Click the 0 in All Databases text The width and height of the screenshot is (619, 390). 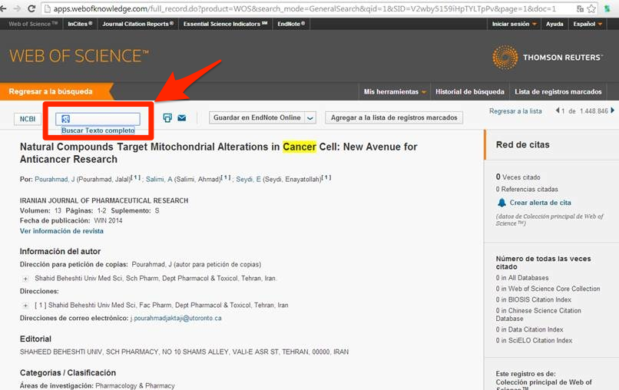(x=522, y=278)
